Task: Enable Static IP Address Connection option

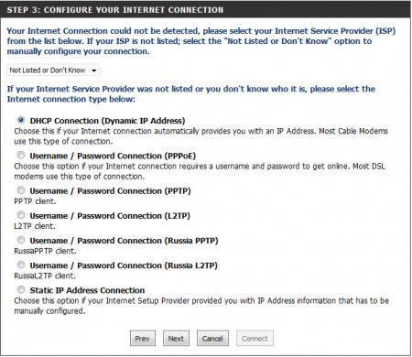Action: [21, 289]
